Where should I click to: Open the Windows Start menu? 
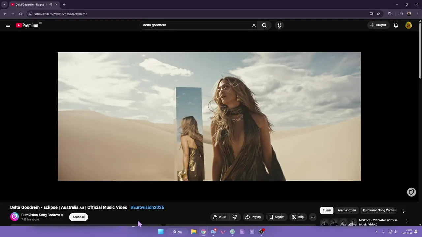(x=161, y=232)
